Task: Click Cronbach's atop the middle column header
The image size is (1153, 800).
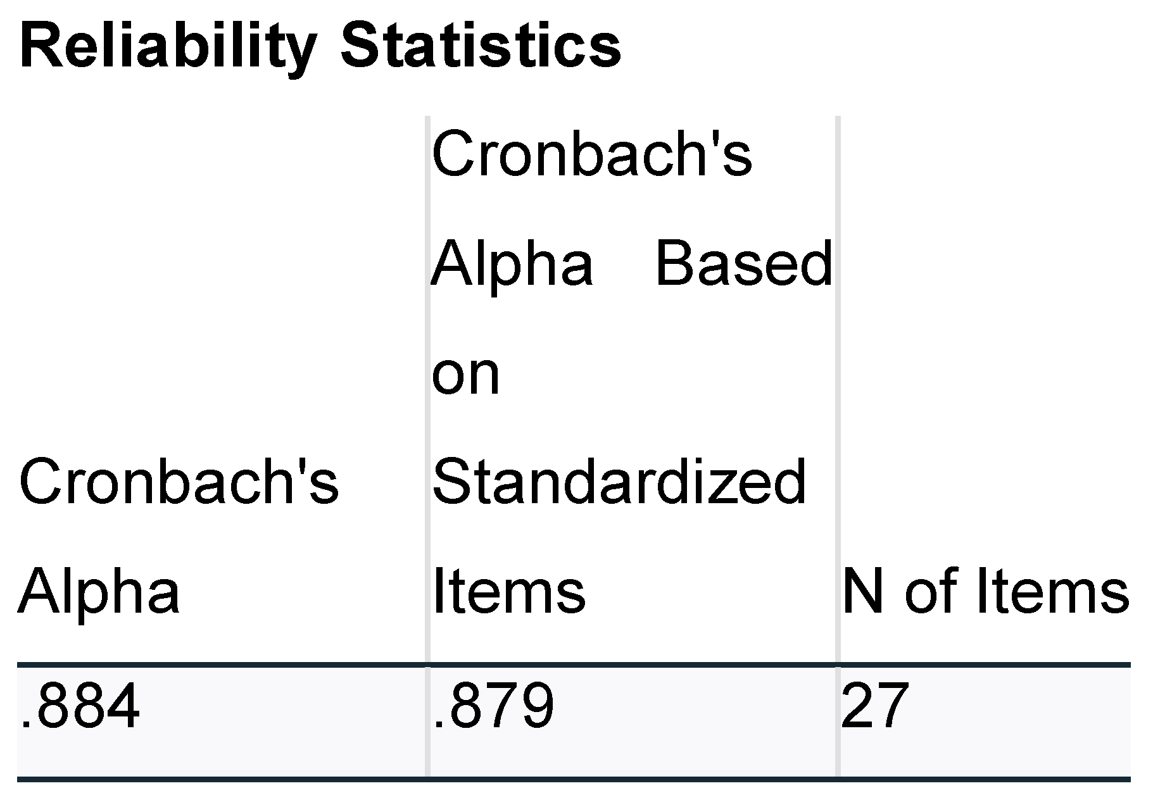Action: [592, 154]
